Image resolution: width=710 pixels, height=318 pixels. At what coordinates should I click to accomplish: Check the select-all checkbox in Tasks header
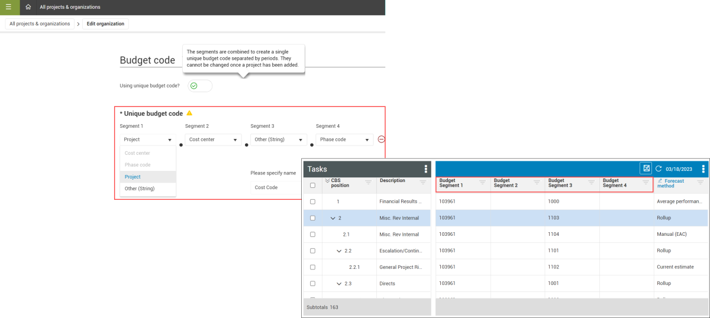pos(312,185)
